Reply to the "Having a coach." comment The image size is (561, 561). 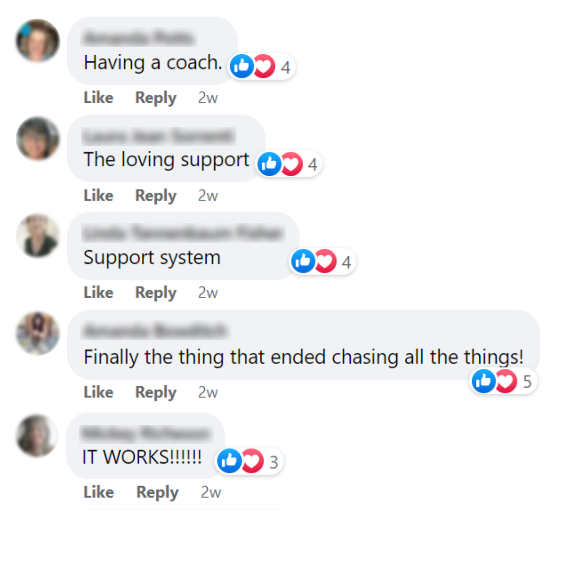[x=156, y=98]
